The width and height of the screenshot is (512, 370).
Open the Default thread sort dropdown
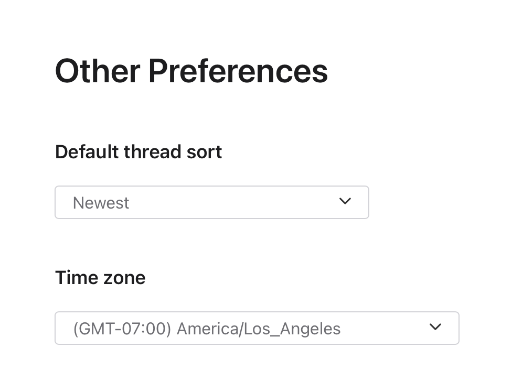point(211,202)
